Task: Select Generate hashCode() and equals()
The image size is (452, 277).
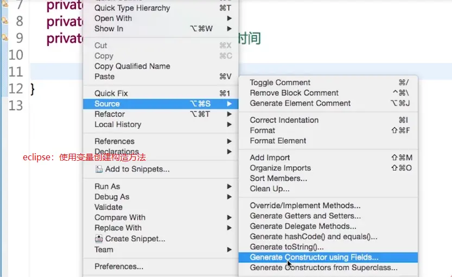Action: point(313,237)
